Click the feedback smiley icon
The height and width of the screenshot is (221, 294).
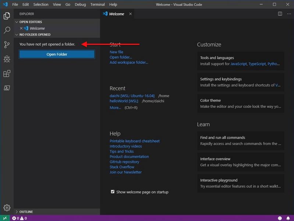point(280,218)
